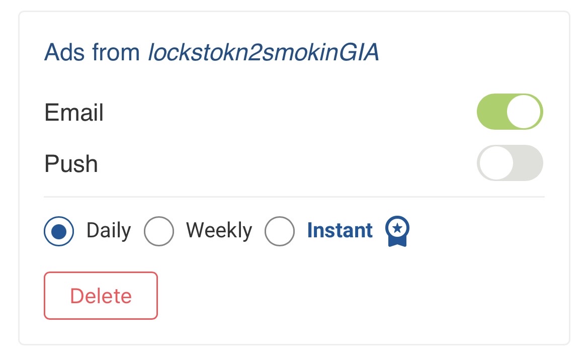Click the divider line below the Push row
588x358 pixels.
294,197
